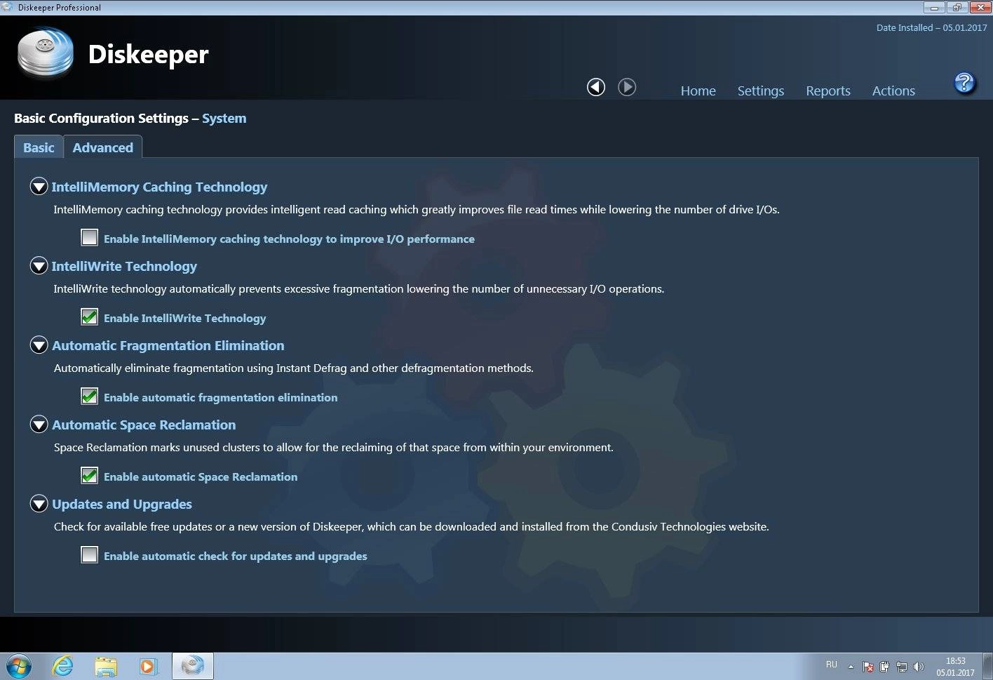Click Enable IntelliWrite Technology label
The width and height of the screenshot is (993, 680).
185,318
